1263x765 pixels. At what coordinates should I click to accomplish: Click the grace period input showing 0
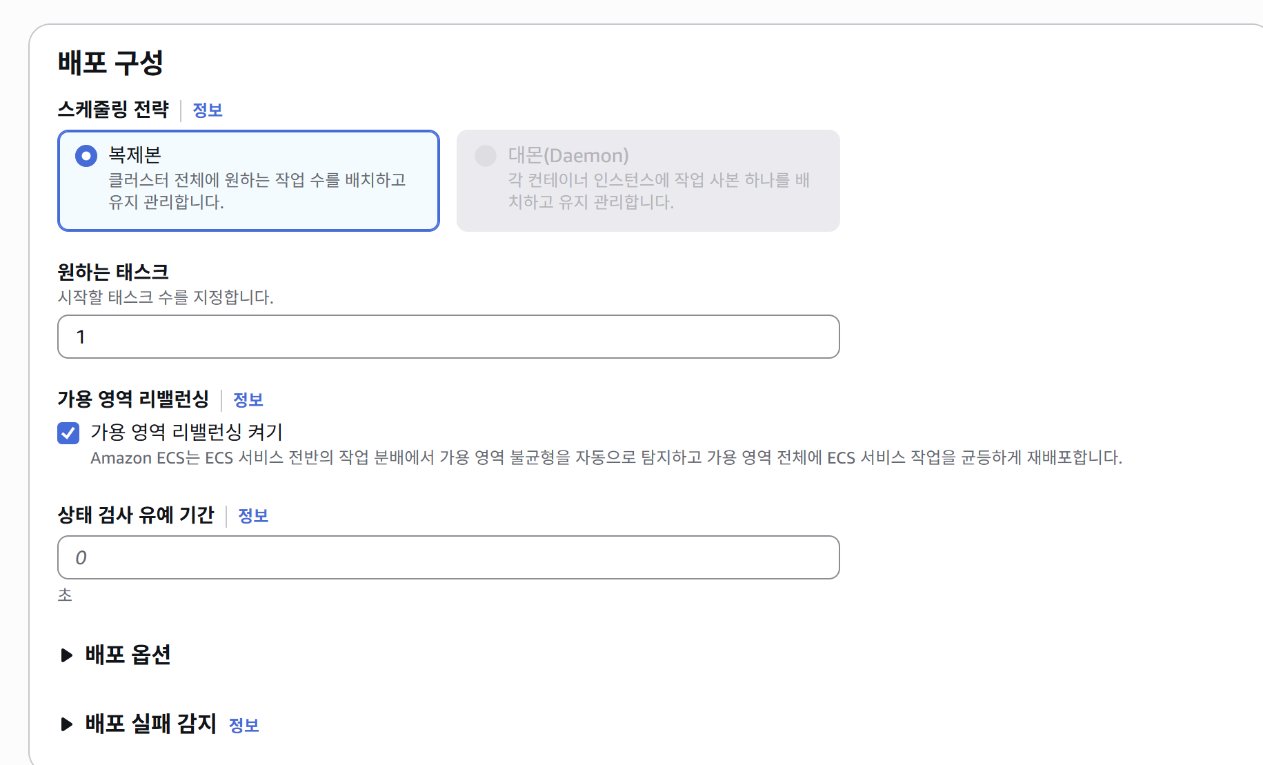click(x=448, y=557)
